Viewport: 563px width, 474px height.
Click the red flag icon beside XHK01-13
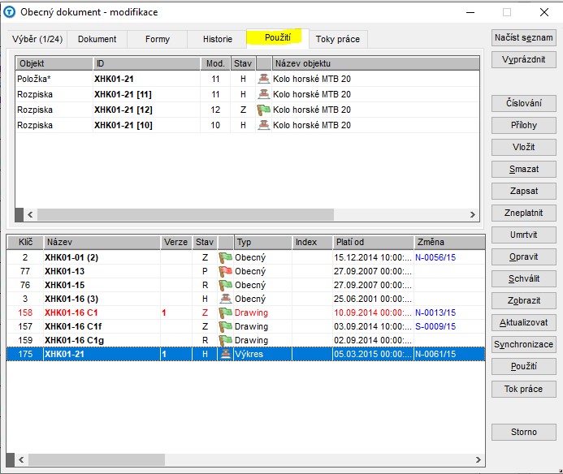[x=226, y=271]
